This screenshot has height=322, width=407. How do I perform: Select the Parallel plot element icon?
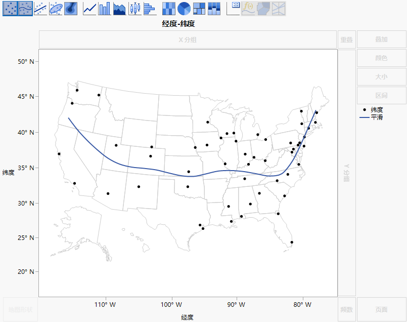[279, 9]
